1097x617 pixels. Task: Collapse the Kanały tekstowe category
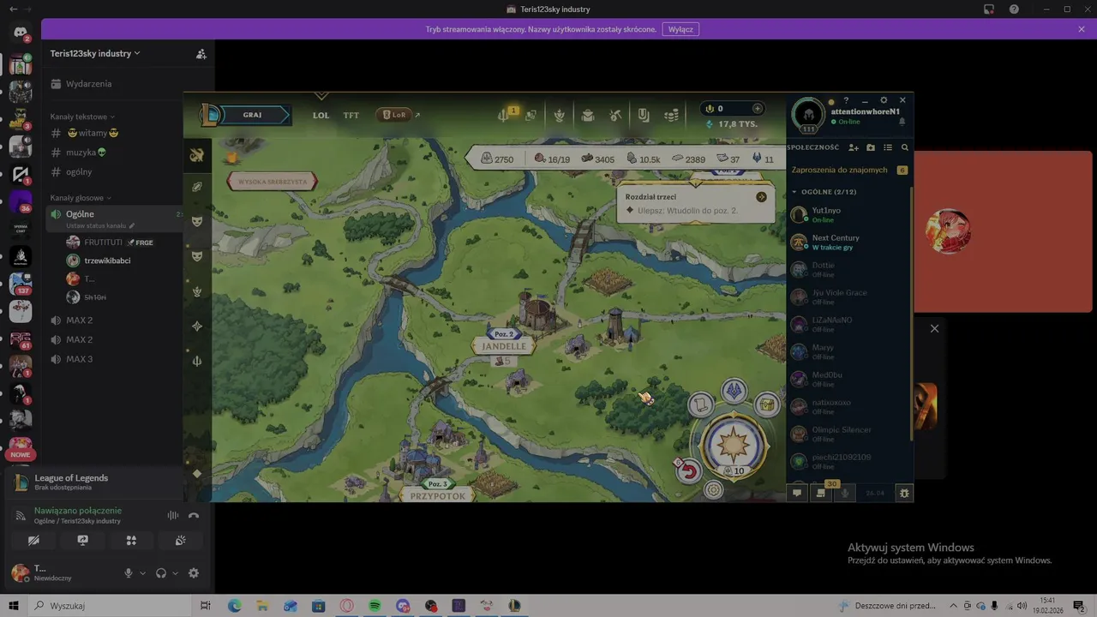tap(82, 117)
